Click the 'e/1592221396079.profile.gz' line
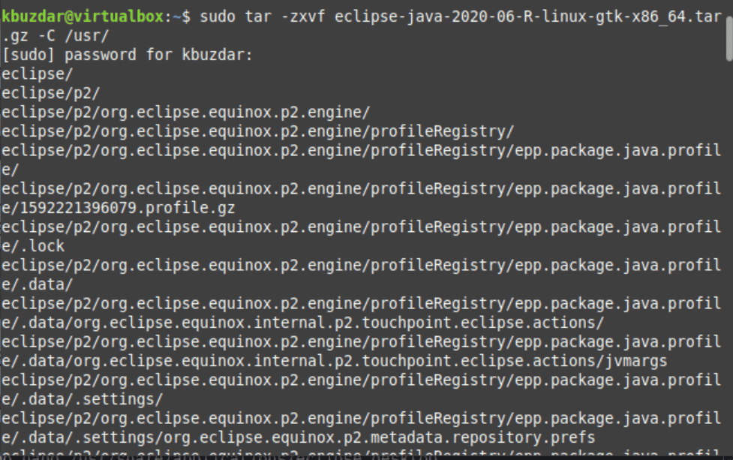 (x=119, y=208)
